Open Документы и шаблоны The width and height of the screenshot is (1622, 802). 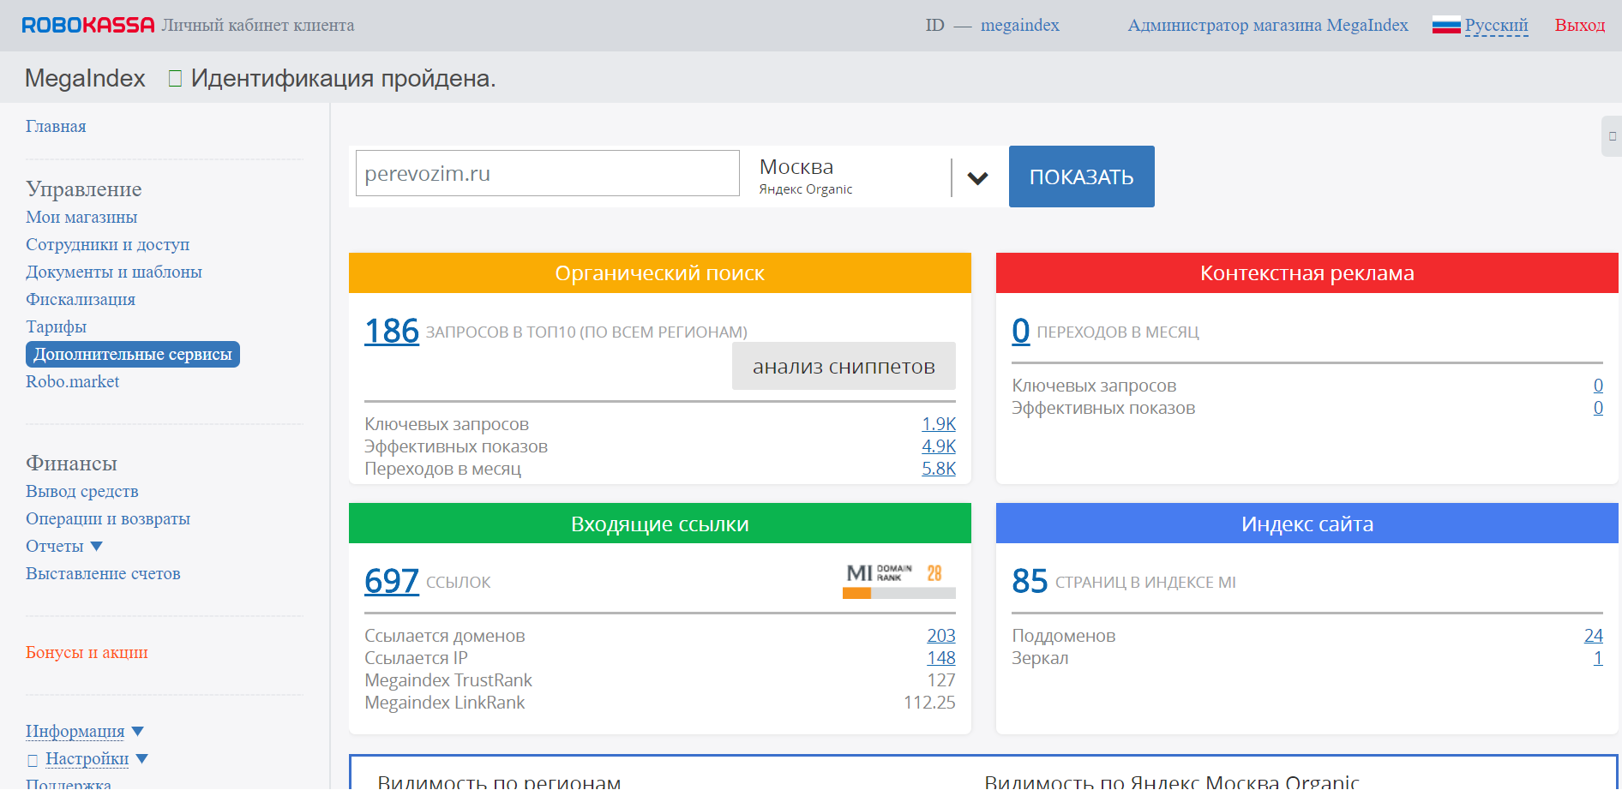(114, 272)
